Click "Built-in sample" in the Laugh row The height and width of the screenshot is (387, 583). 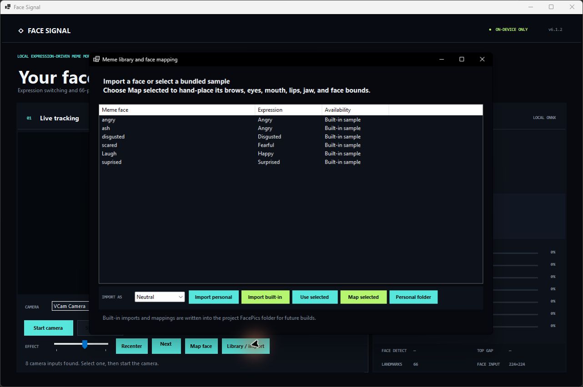(342, 154)
